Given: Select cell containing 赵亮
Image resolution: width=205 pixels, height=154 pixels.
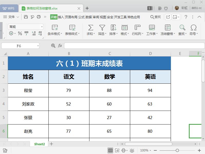Looking at the screenshot, I should click(28, 131).
